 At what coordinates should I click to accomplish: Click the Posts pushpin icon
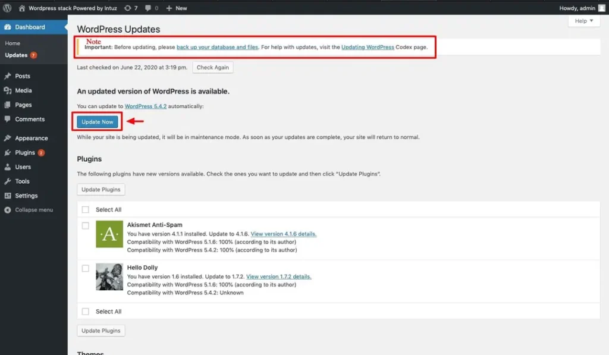click(x=7, y=76)
